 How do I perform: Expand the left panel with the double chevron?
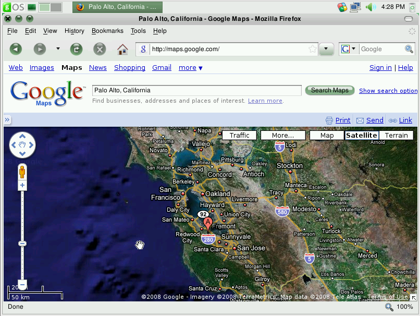pyautogui.click(x=7, y=119)
